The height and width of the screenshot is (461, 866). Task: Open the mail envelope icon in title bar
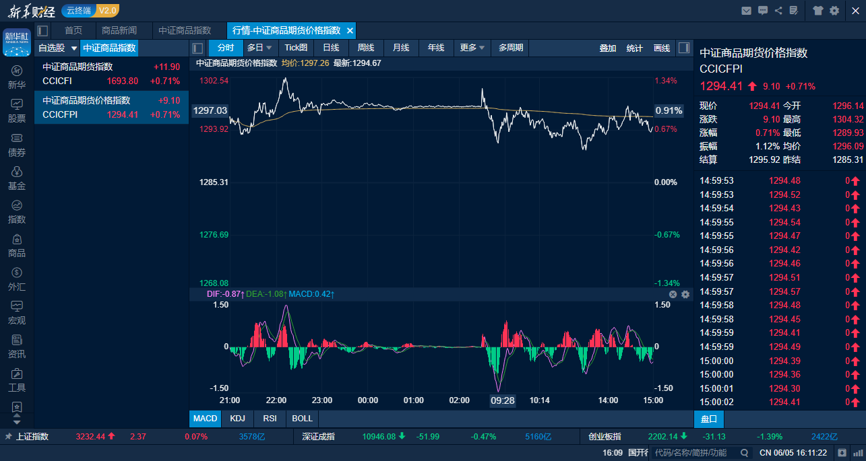pyautogui.click(x=746, y=10)
